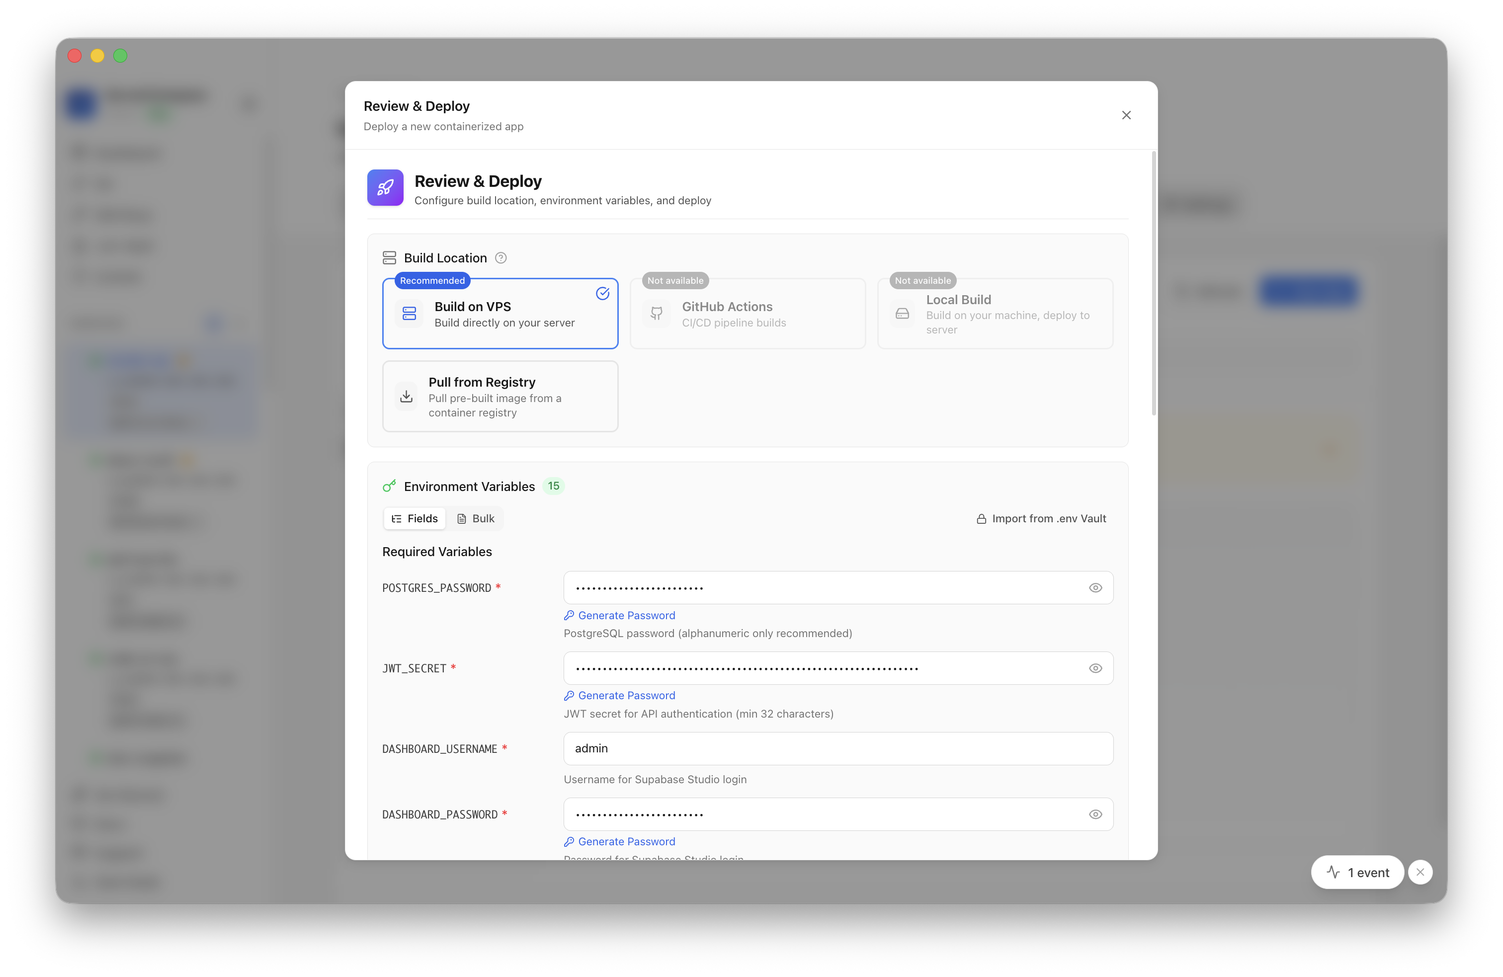Click the checkmark on Build on VPS
This screenshot has height=977, width=1503.
tap(602, 293)
